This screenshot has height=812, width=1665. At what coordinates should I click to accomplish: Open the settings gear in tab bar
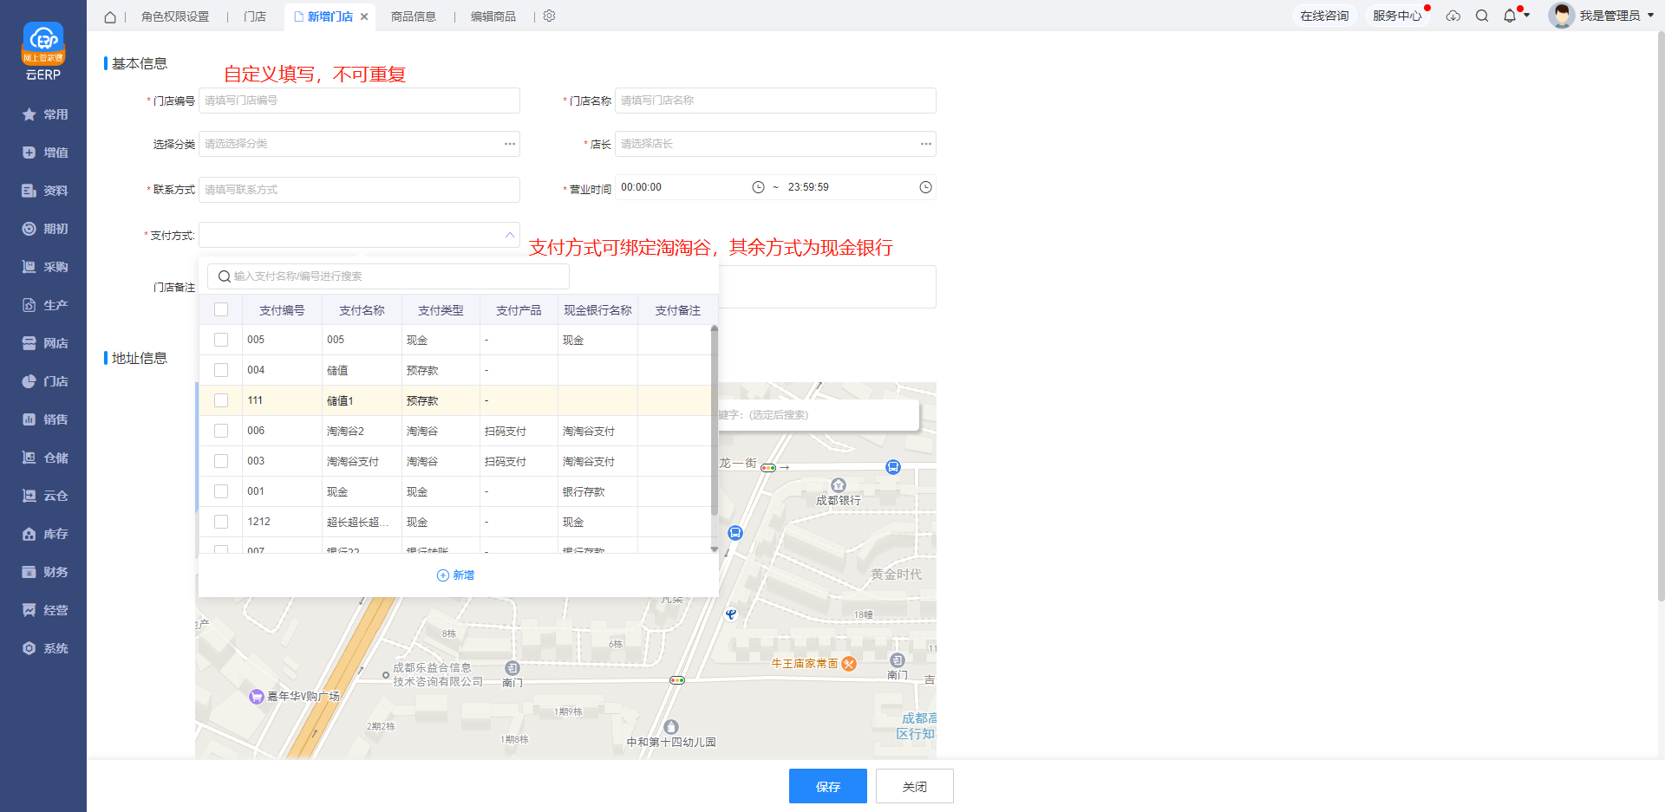tap(549, 16)
